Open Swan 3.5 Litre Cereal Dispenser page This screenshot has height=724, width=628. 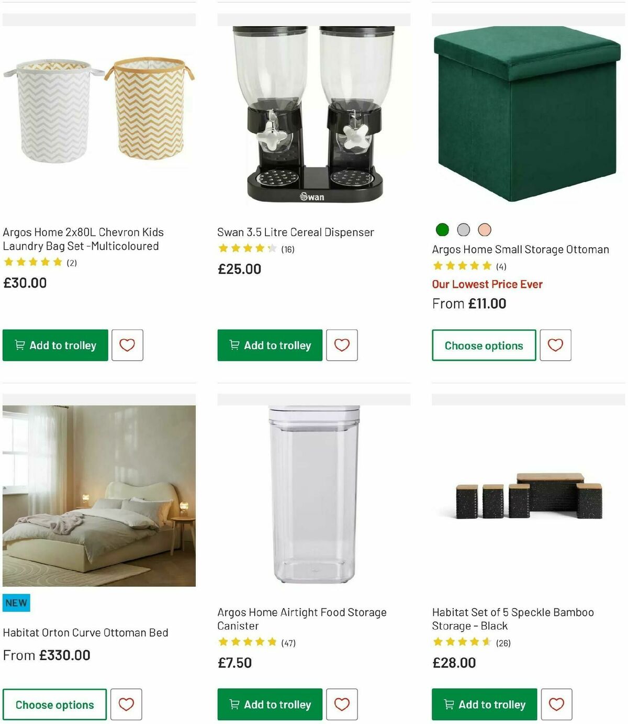[x=296, y=232]
